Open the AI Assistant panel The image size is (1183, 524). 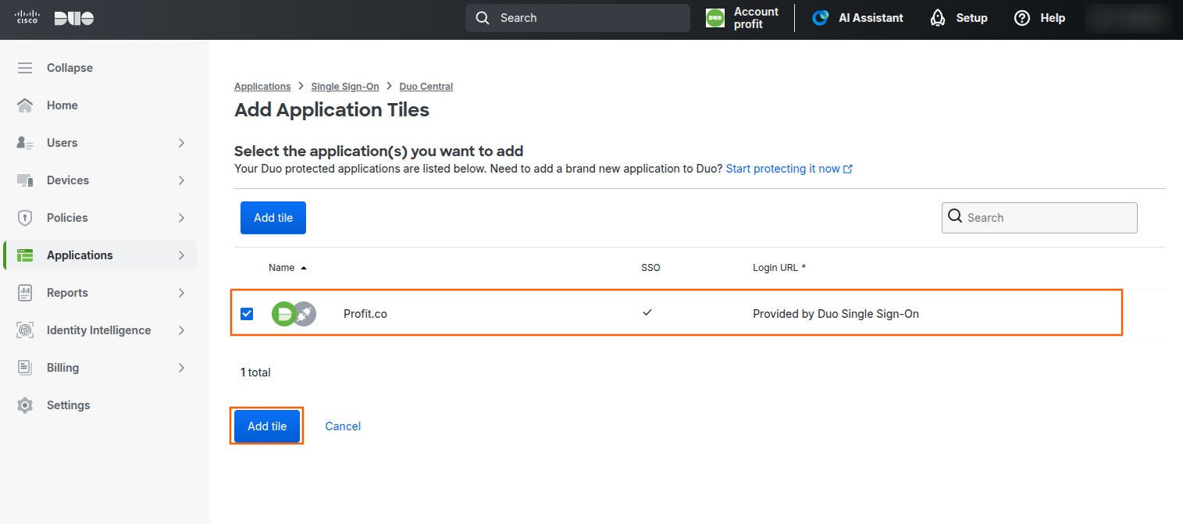(x=857, y=18)
